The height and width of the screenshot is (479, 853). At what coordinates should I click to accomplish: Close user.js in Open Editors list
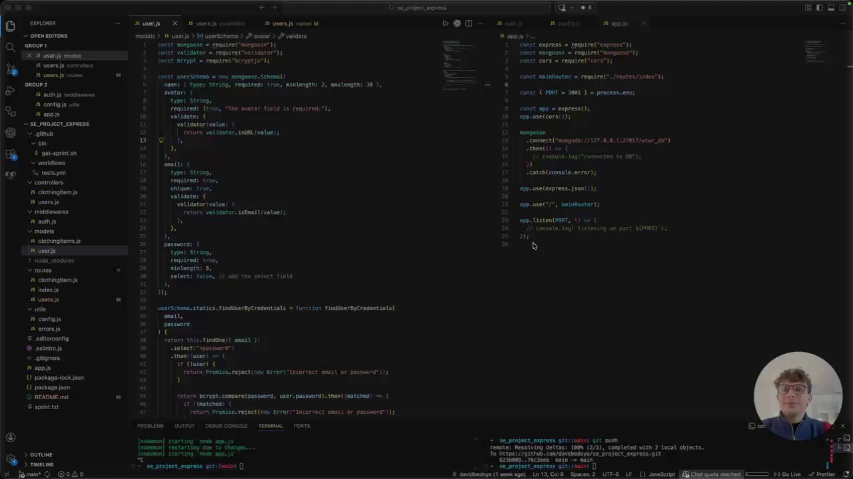coord(29,56)
